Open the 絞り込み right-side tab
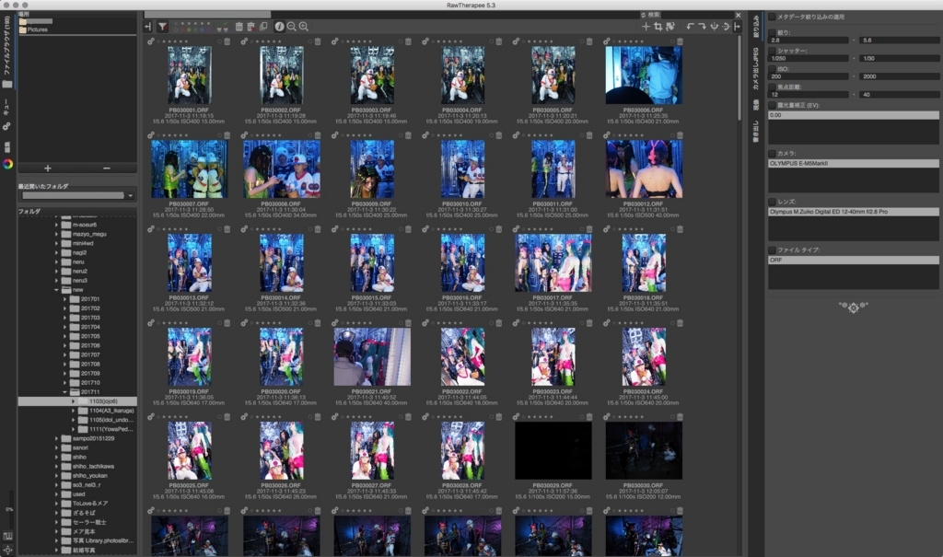943x557 pixels. (x=756, y=27)
